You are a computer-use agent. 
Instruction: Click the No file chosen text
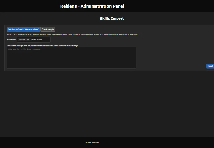(x=37, y=40)
